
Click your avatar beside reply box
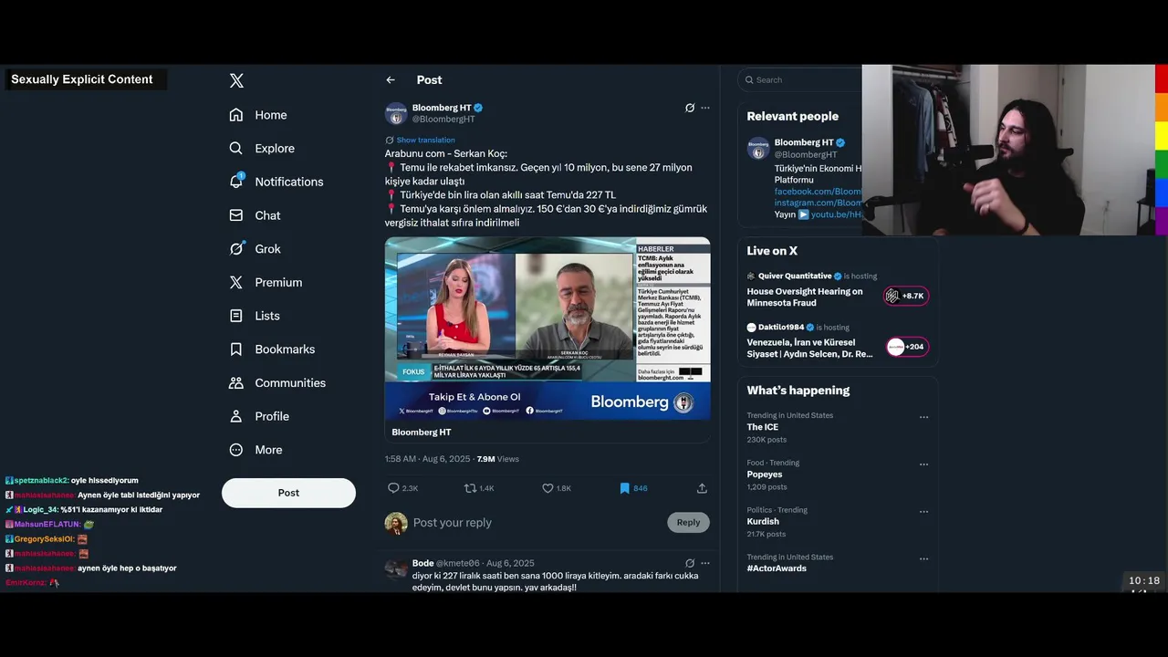396,523
